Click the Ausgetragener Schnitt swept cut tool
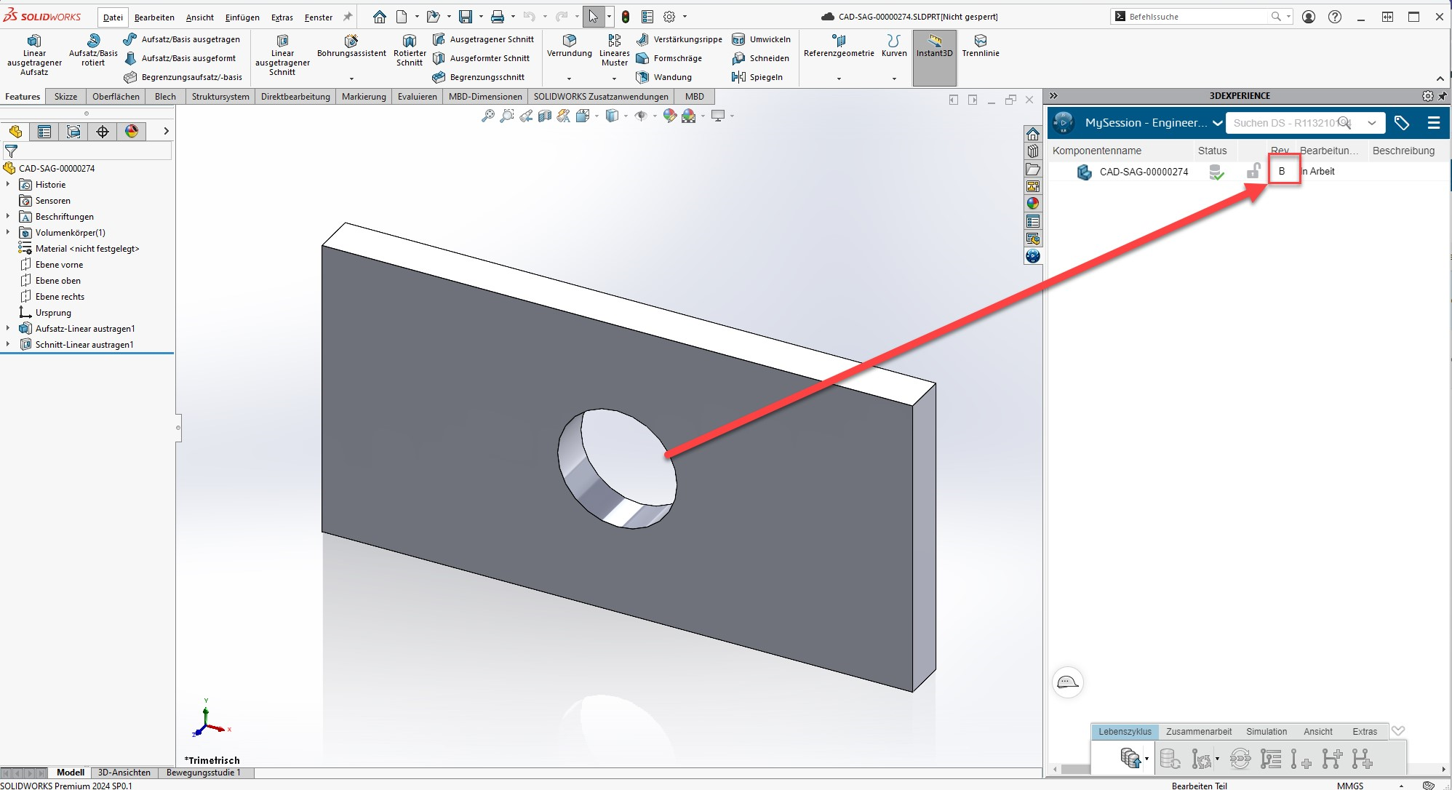Viewport: 1452px width, 790px height. click(x=483, y=39)
